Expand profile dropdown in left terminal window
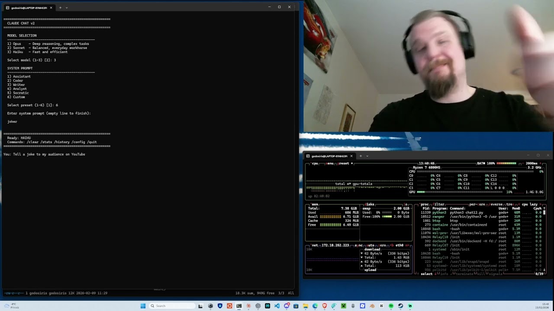 67,7
